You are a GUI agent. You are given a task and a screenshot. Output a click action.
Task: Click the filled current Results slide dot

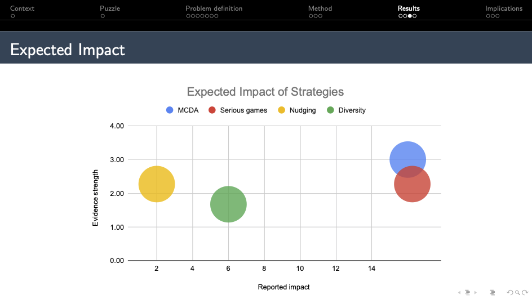pos(410,16)
